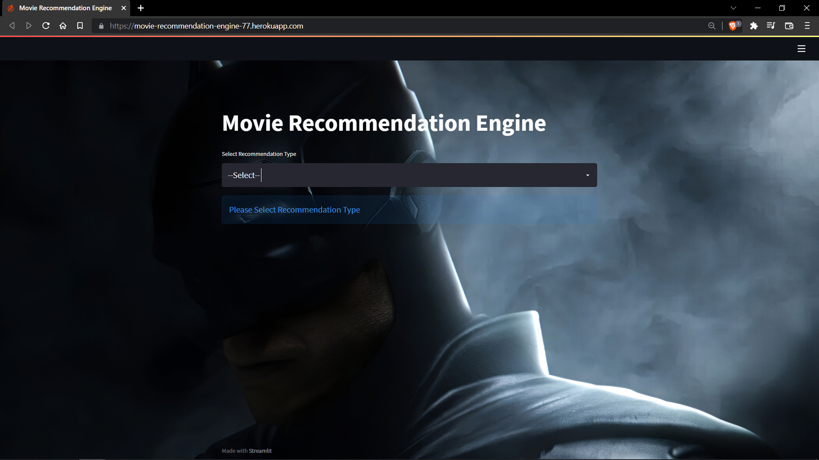Open the Brave Shields panel

coord(733,26)
